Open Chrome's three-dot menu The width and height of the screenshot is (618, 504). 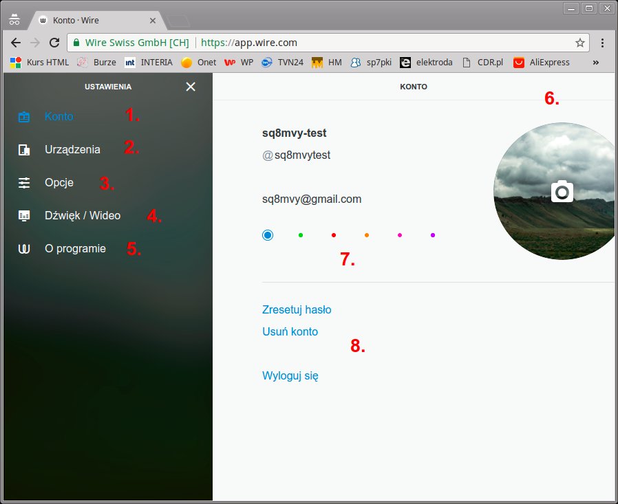(x=603, y=43)
